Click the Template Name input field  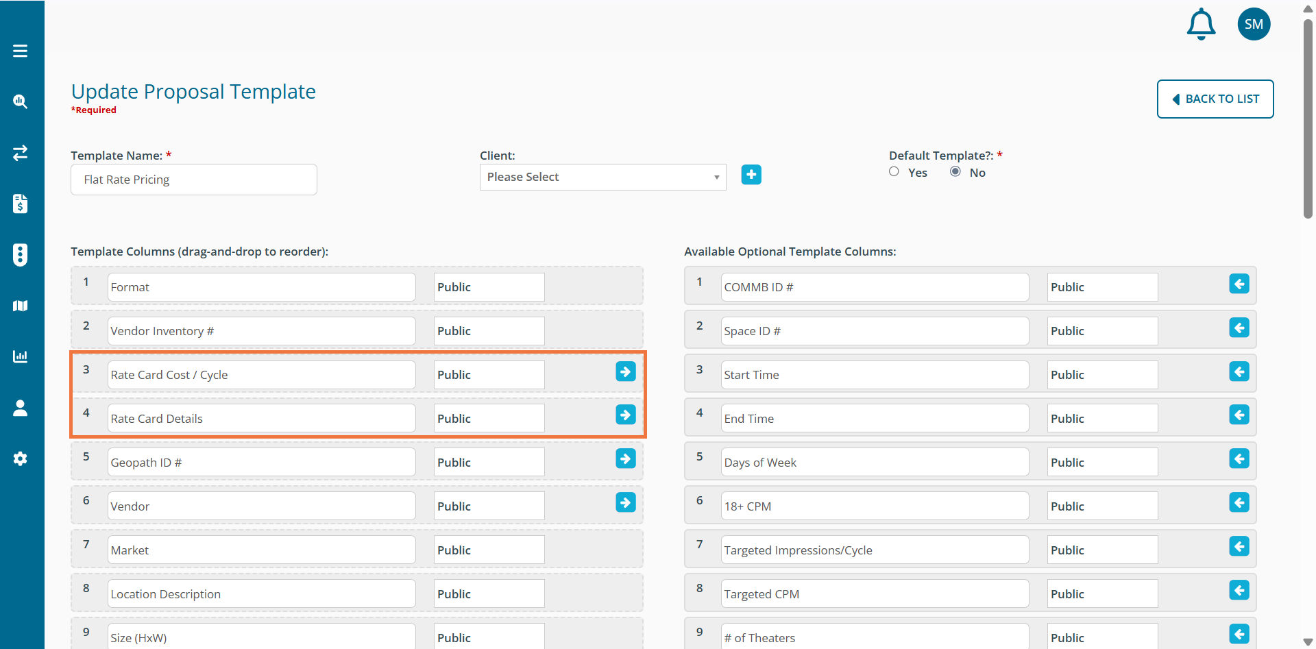pyautogui.click(x=194, y=180)
